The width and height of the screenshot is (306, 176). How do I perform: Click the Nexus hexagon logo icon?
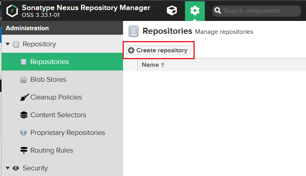pyautogui.click(x=12, y=11)
